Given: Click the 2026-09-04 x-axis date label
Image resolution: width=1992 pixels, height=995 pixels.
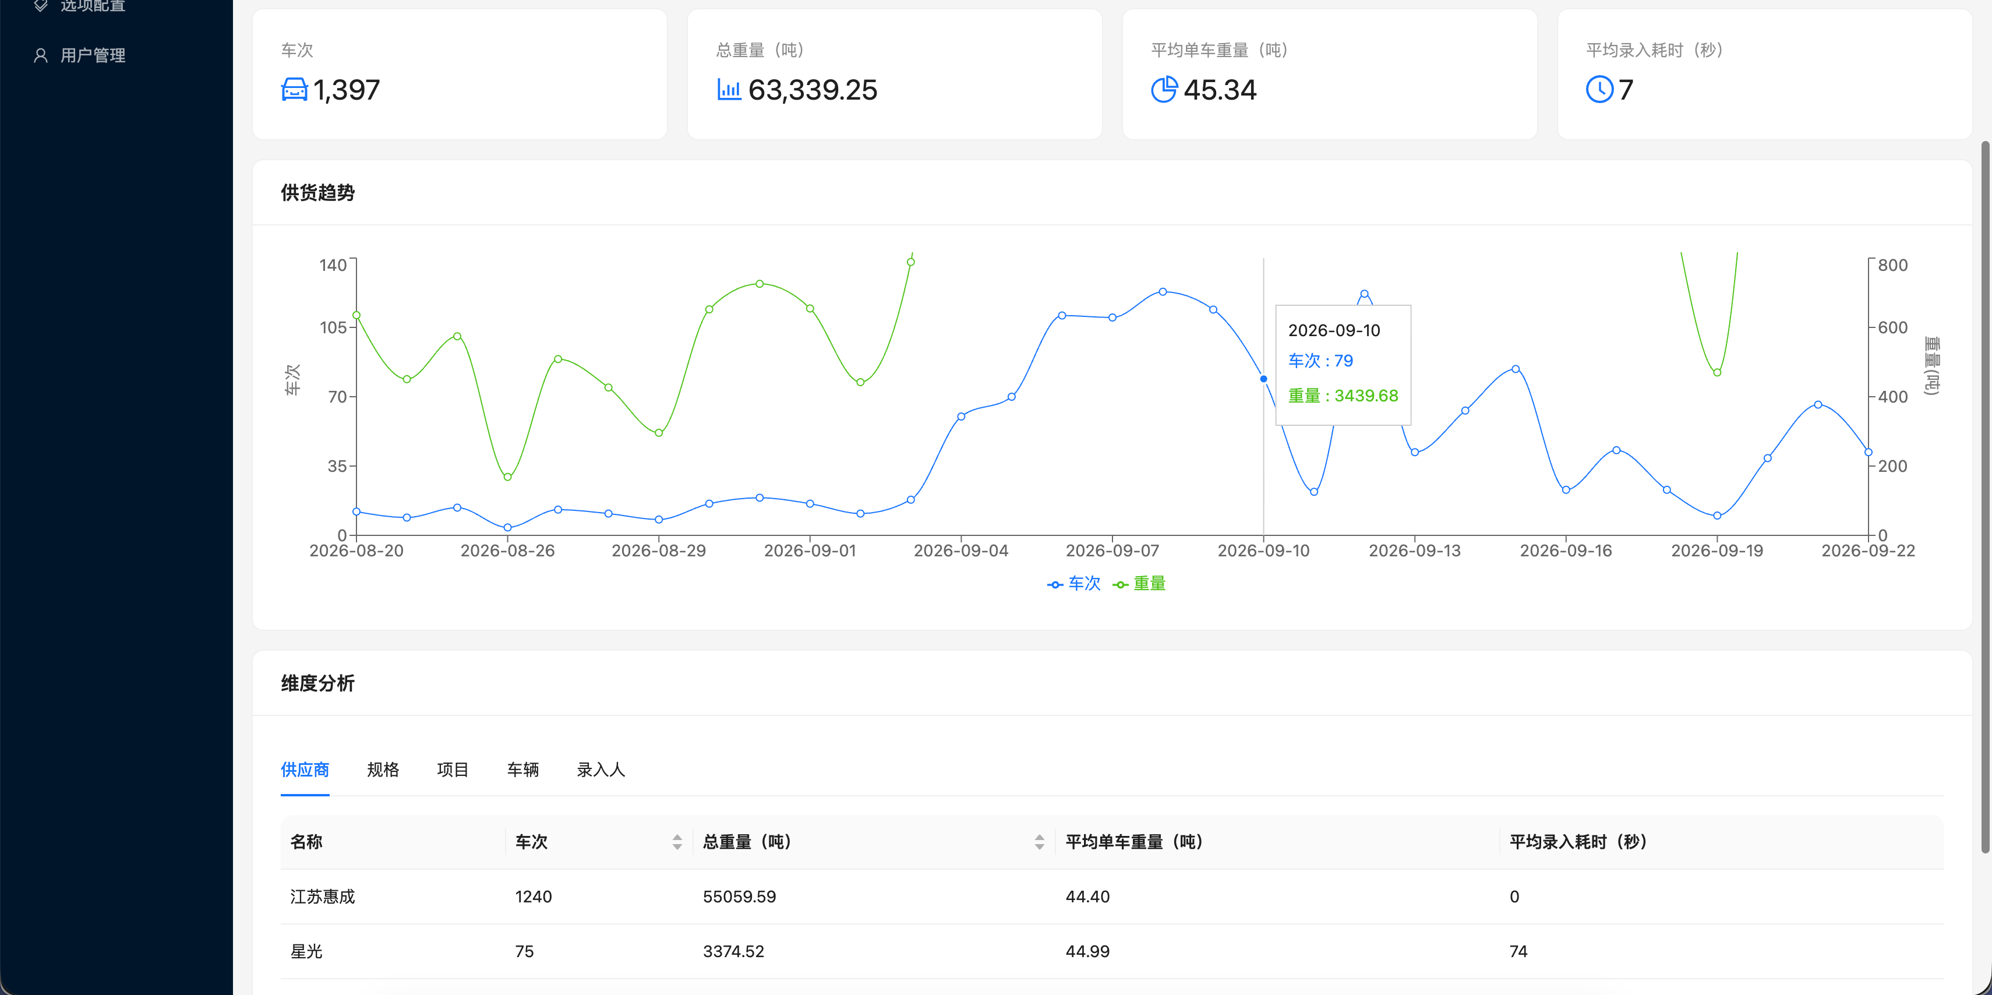Looking at the screenshot, I should [961, 551].
